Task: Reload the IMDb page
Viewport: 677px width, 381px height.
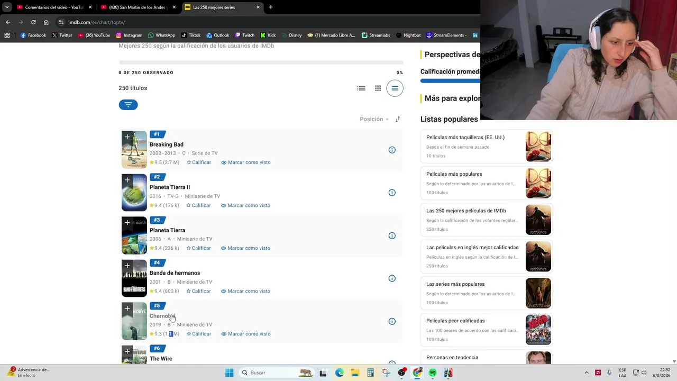Action: [33, 22]
